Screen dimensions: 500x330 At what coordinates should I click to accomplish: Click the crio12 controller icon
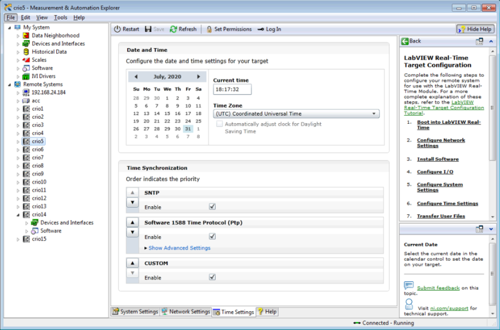click(x=26, y=198)
